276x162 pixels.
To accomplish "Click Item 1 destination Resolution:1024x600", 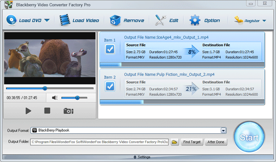I will (242, 57).
